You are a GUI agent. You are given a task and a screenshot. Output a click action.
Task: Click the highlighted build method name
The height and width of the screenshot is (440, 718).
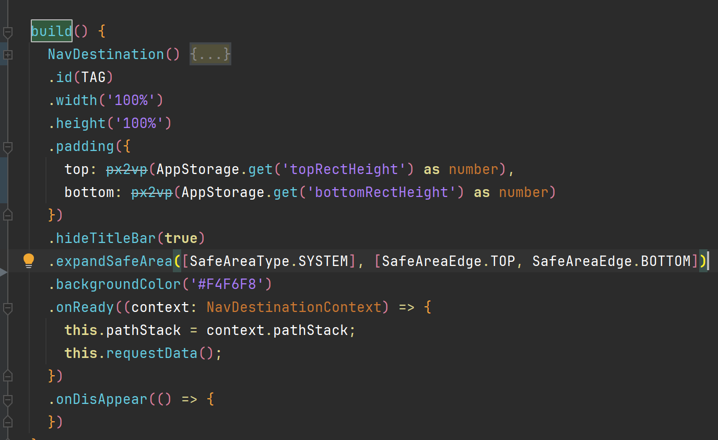tap(51, 31)
